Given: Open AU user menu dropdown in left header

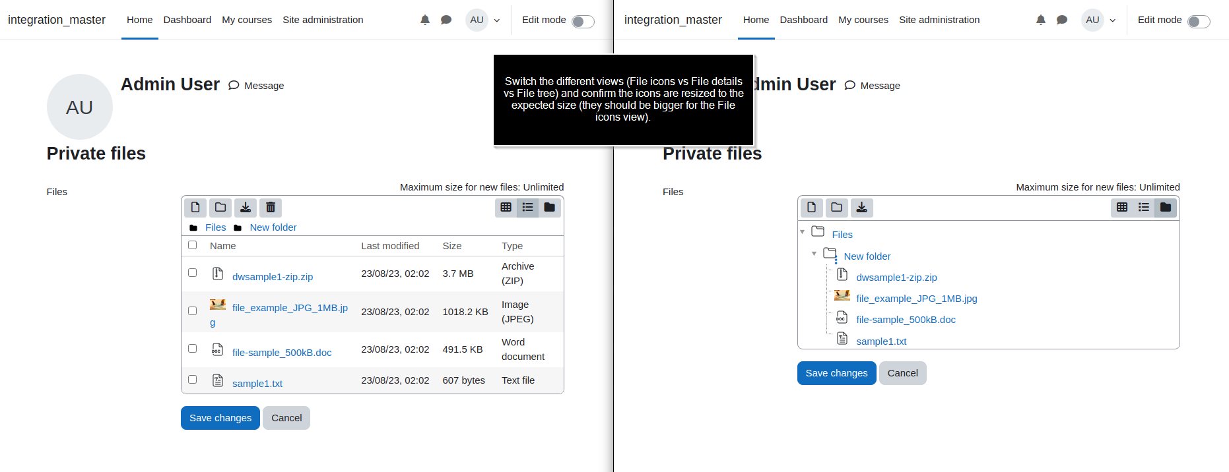Looking at the screenshot, I should (484, 20).
